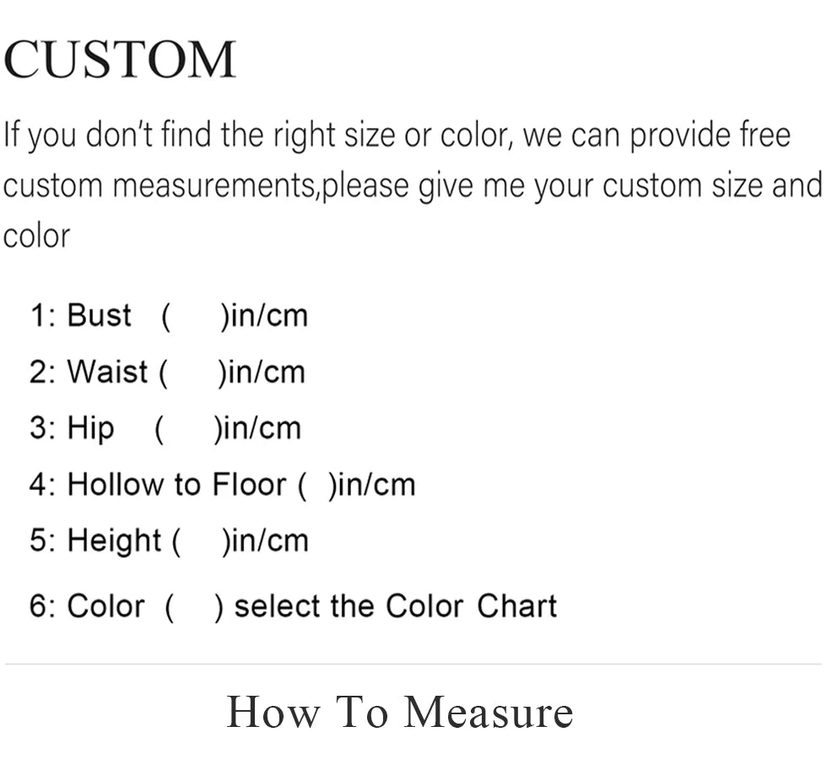Click 'select the Color Chart' text
The image size is (827, 759).
click(x=395, y=606)
